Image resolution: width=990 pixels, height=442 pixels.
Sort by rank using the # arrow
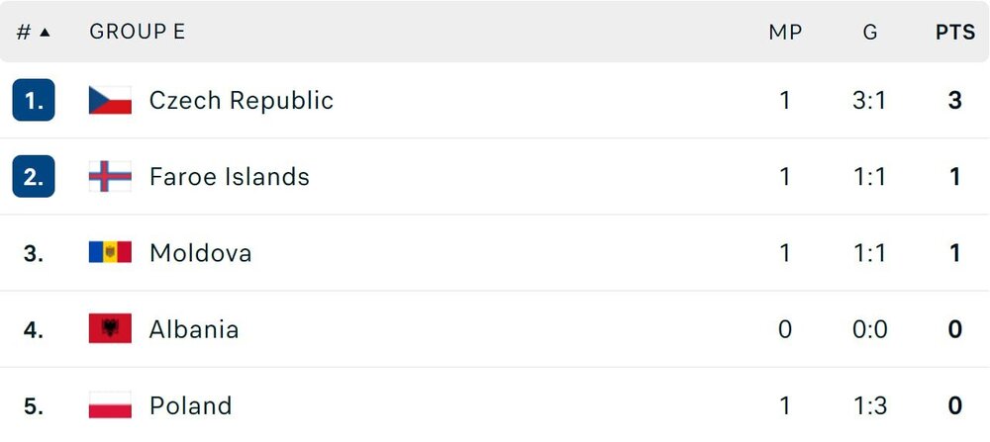click(34, 32)
